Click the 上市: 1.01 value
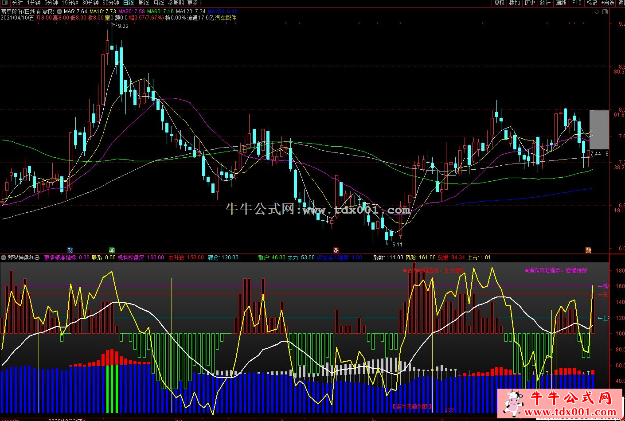The image size is (625, 421). [x=479, y=257]
